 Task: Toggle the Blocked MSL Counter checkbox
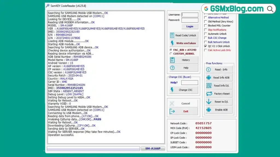tap(206, 26)
